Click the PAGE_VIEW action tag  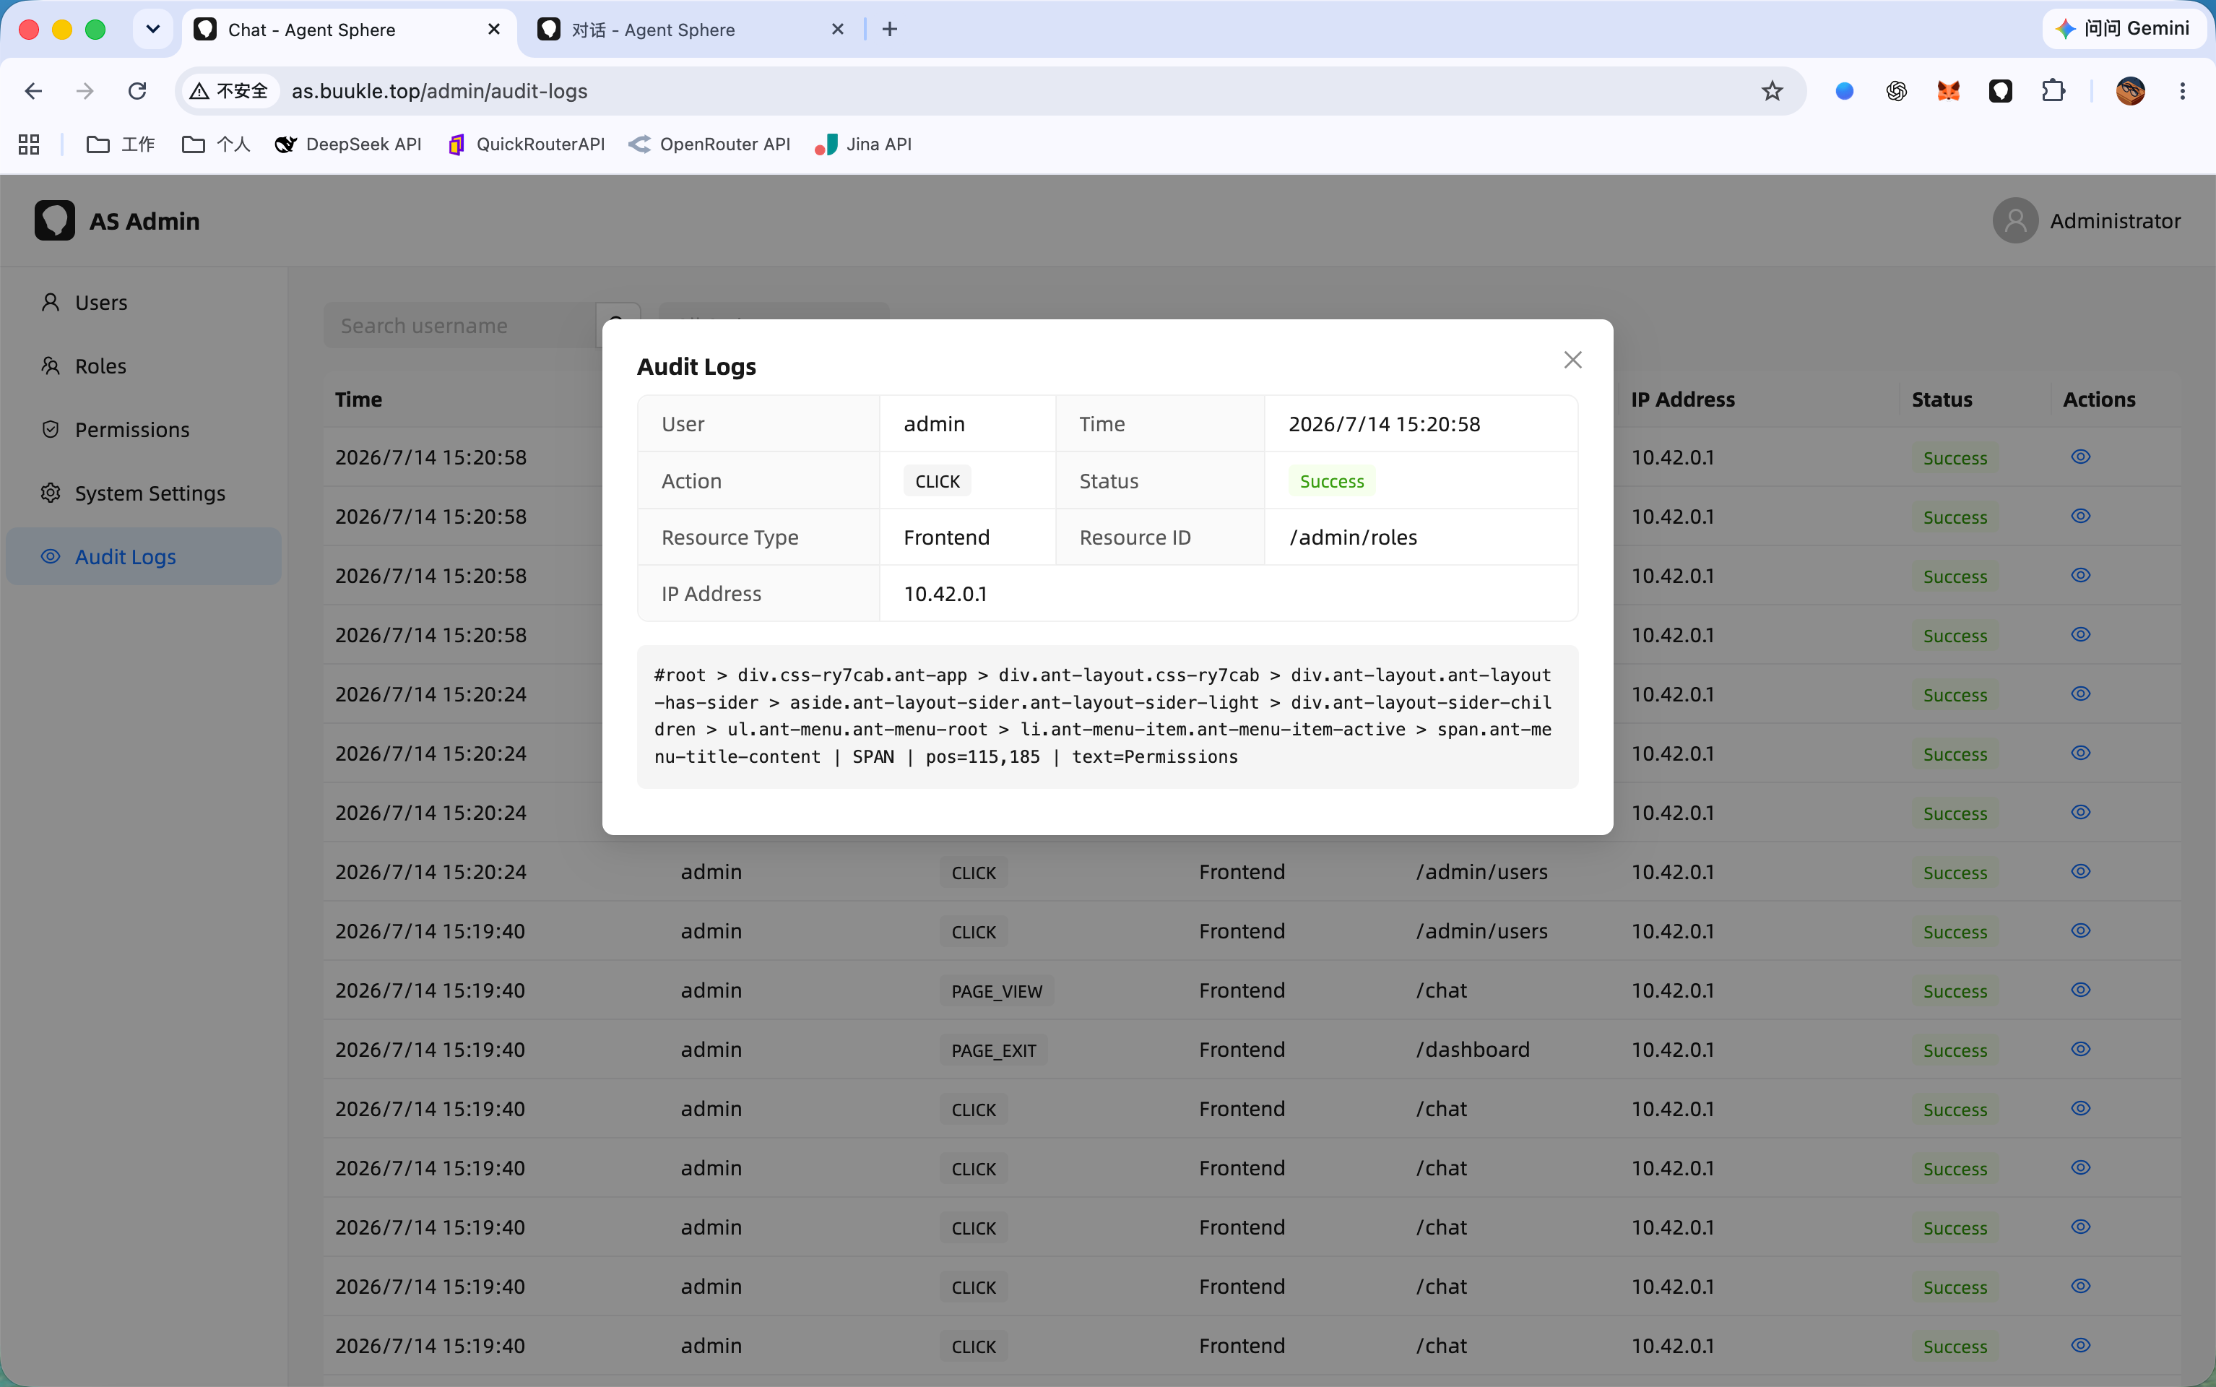point(996,990)
